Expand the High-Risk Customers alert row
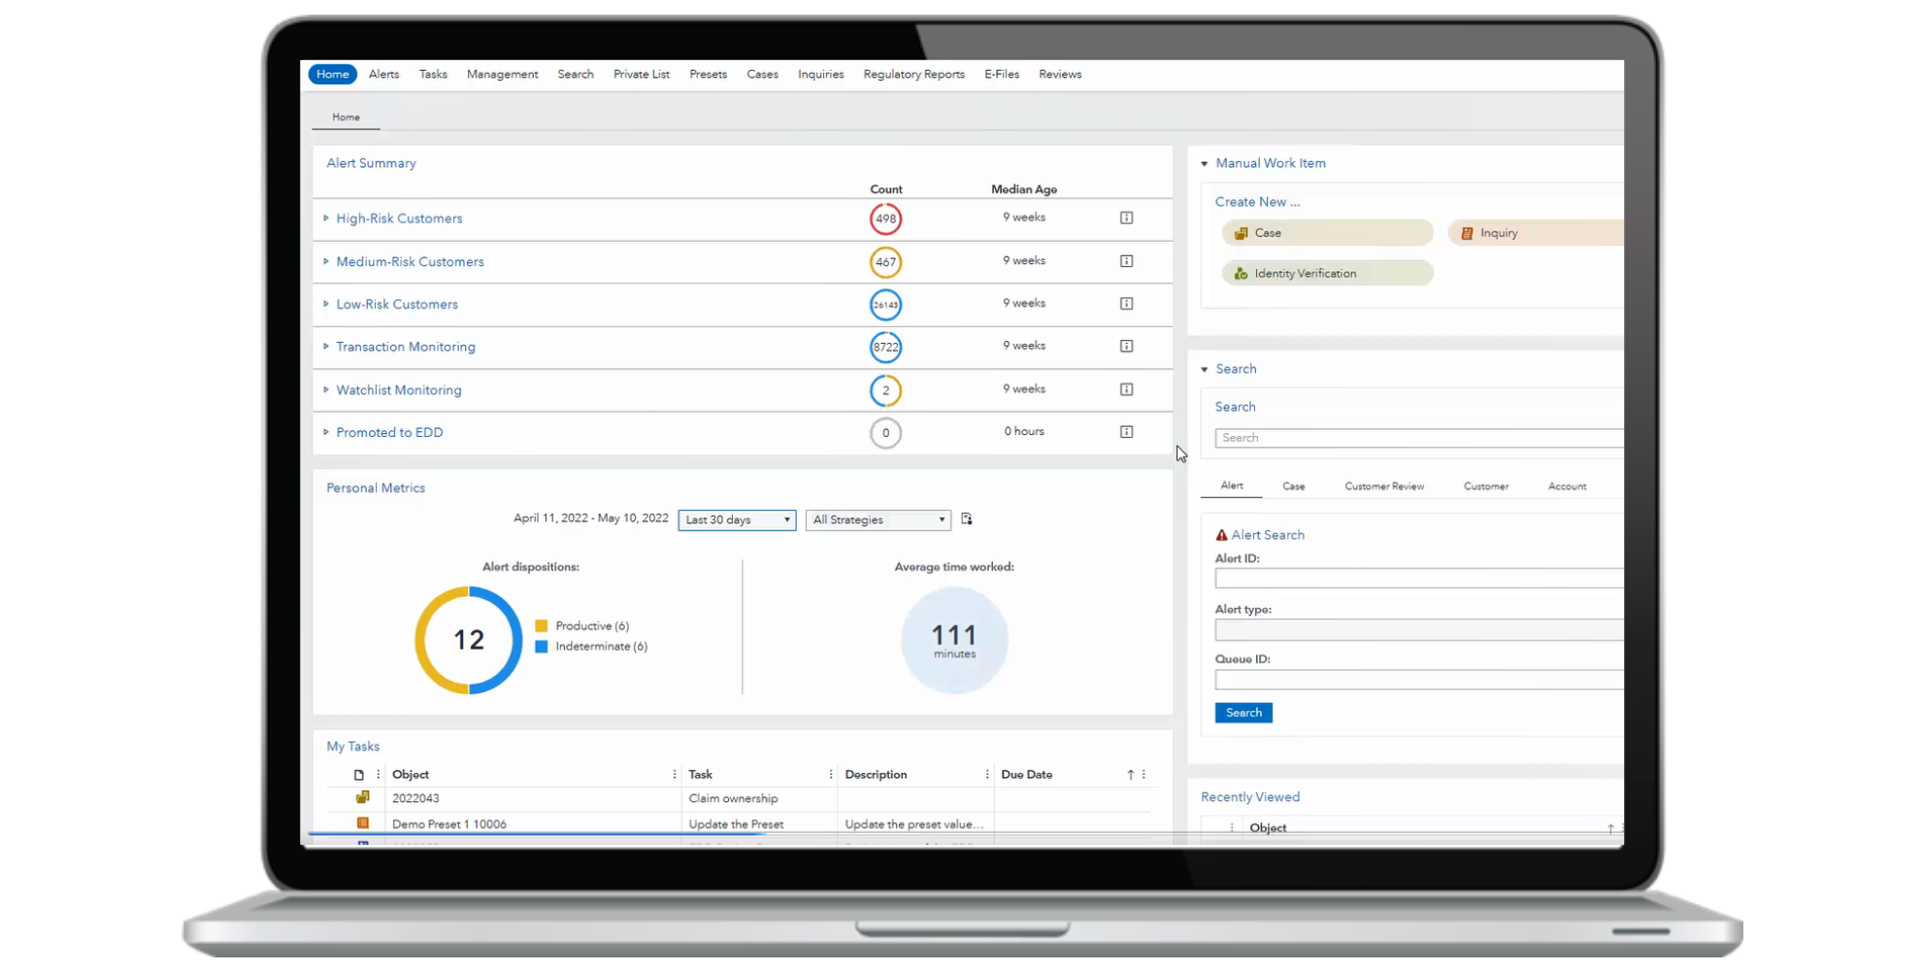Screen dimensions: 1922x971 pyautogui.click(x=326, y=218)
